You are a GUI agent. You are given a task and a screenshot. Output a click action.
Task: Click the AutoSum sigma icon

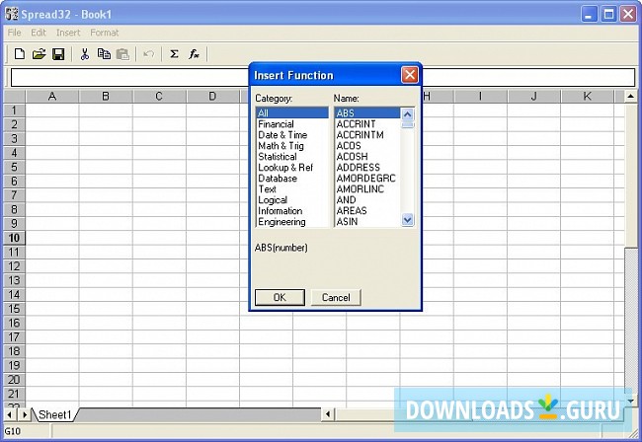coord(174,54)
